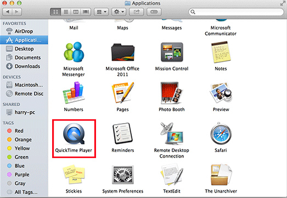Go back with the left arrow button
Screen dimensions: 287x198
pos(8,12)
